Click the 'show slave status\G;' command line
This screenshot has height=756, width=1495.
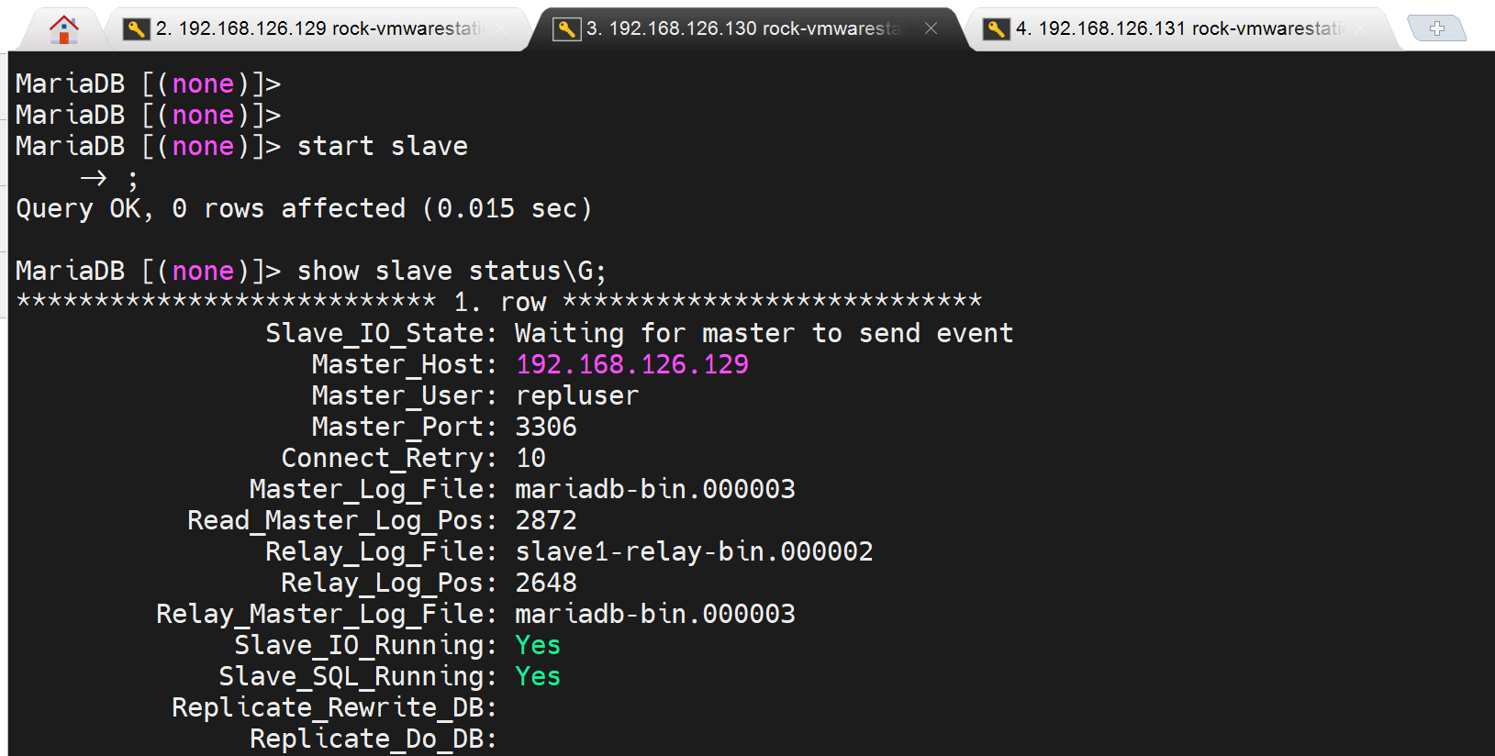451,271
